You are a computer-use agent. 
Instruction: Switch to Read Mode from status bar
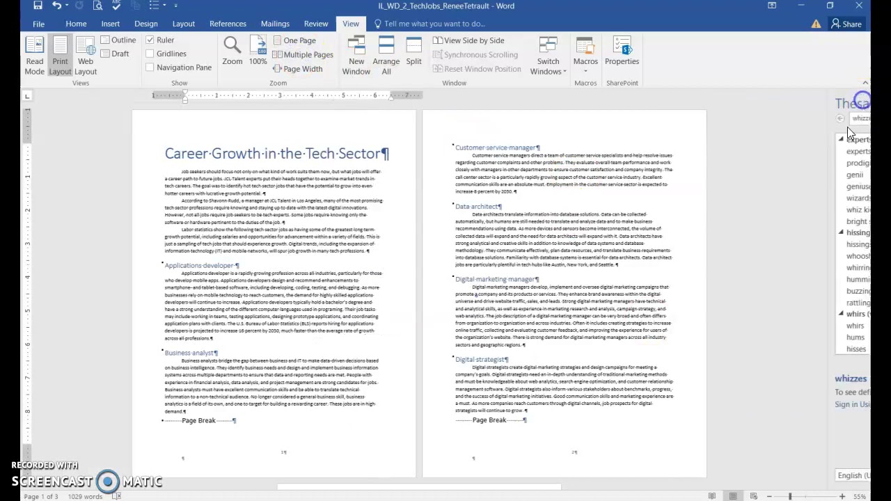point(712,496)
